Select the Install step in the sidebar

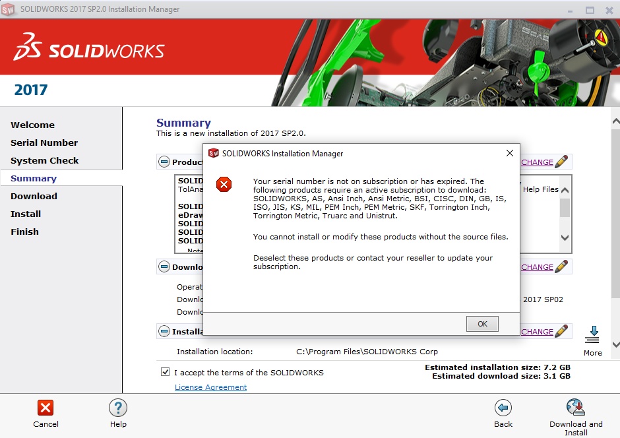[x=26, y=214]
